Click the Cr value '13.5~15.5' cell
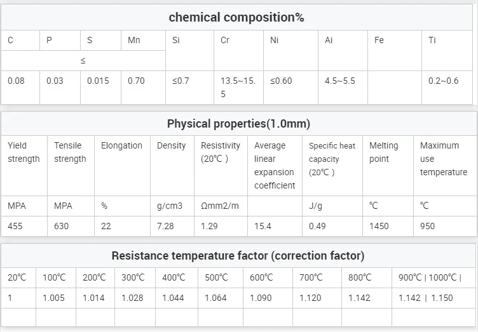The height and width of the screenshot is (332, 478). (x=238, y=88)
